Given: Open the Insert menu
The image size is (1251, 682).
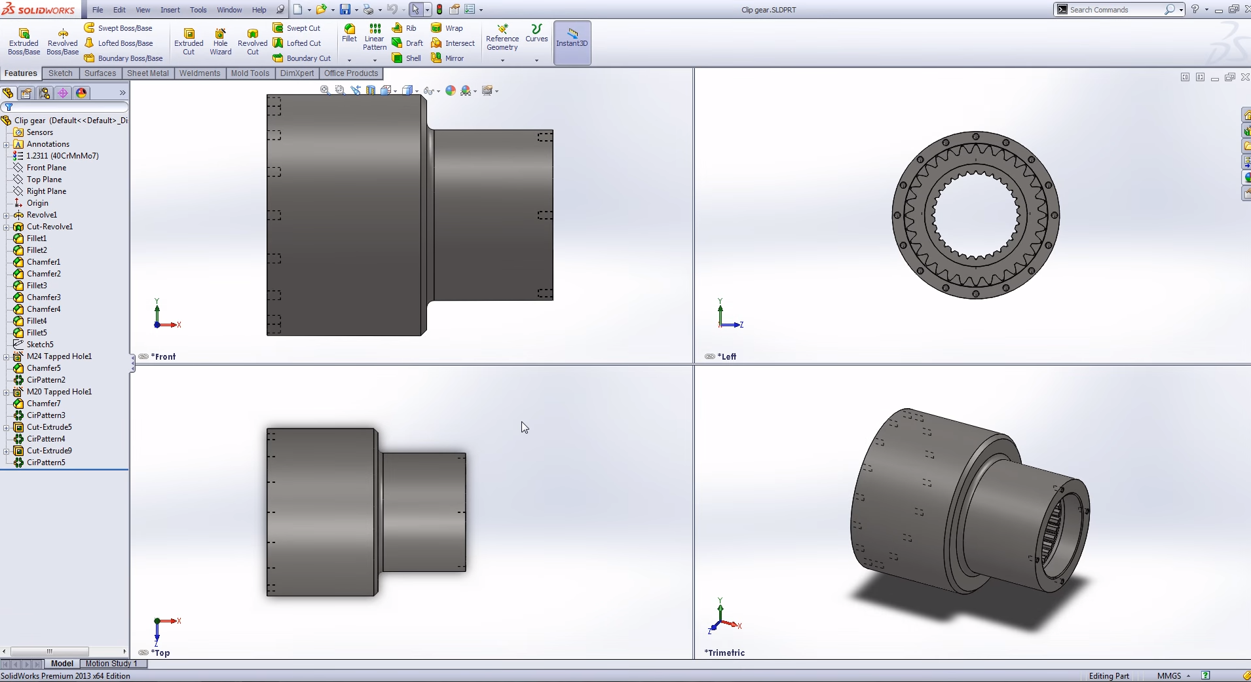Looking at the screenshot, I should 170,10.
